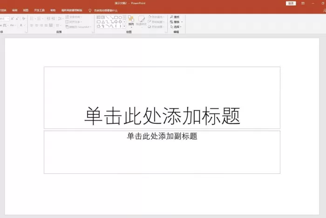Viewport: 326px width, 218px height.
Task: Click Find (查找) in the Editing group
Action: pyautogui.click(x=175, y=17)
